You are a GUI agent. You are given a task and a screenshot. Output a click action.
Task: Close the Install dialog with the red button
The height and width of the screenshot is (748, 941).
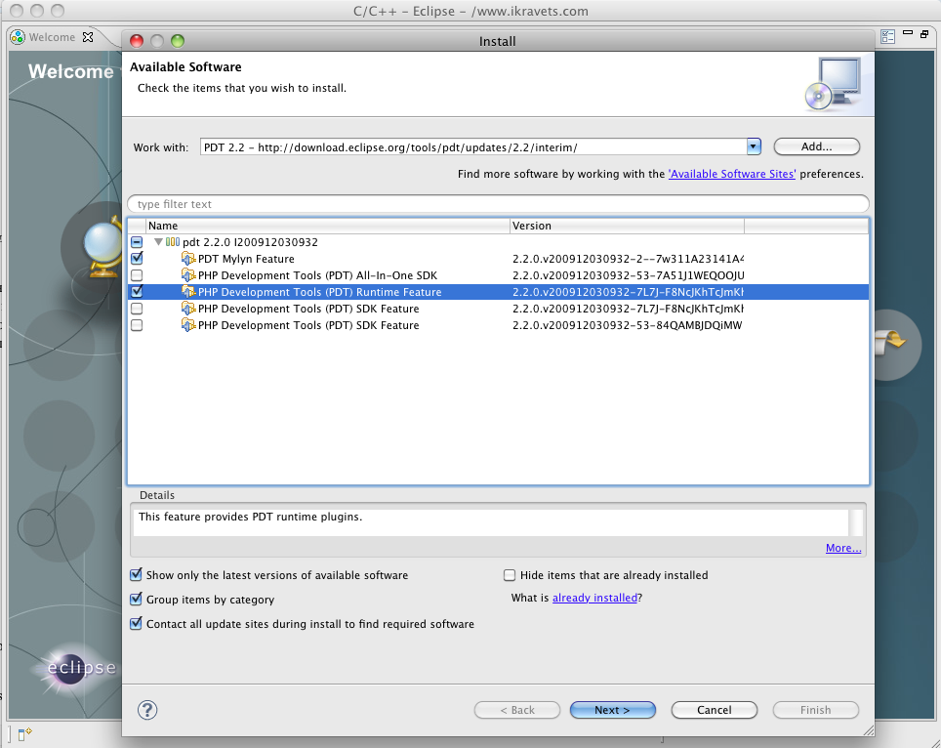[137, 41]
